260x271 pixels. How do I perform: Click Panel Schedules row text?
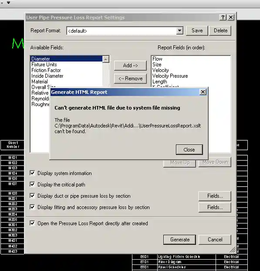(x=172, y=267)
